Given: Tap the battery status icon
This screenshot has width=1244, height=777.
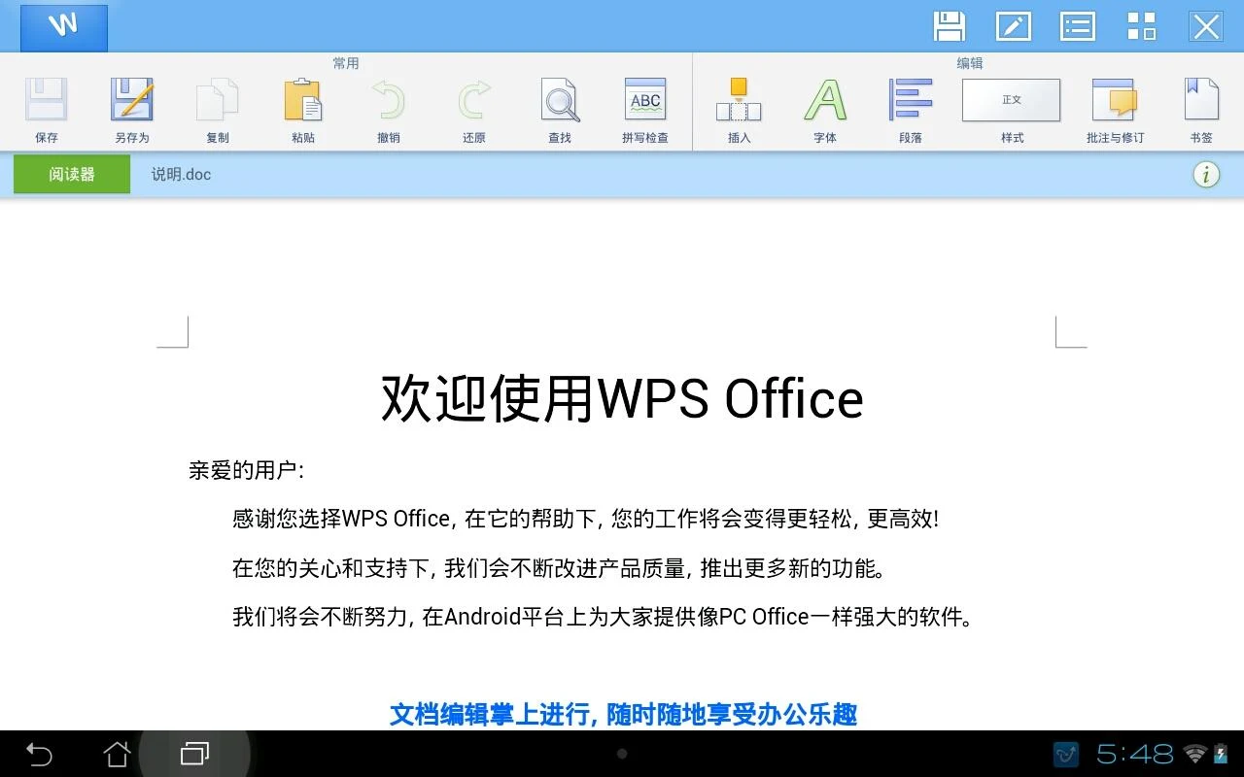Looking at the screenshot, I should [x=1221, y=754].
